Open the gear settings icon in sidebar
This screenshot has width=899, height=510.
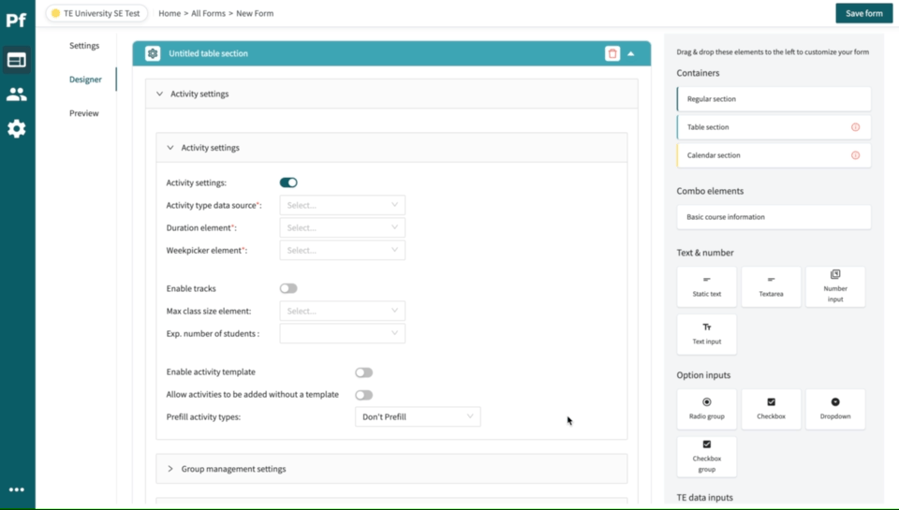tap(17, 128)
